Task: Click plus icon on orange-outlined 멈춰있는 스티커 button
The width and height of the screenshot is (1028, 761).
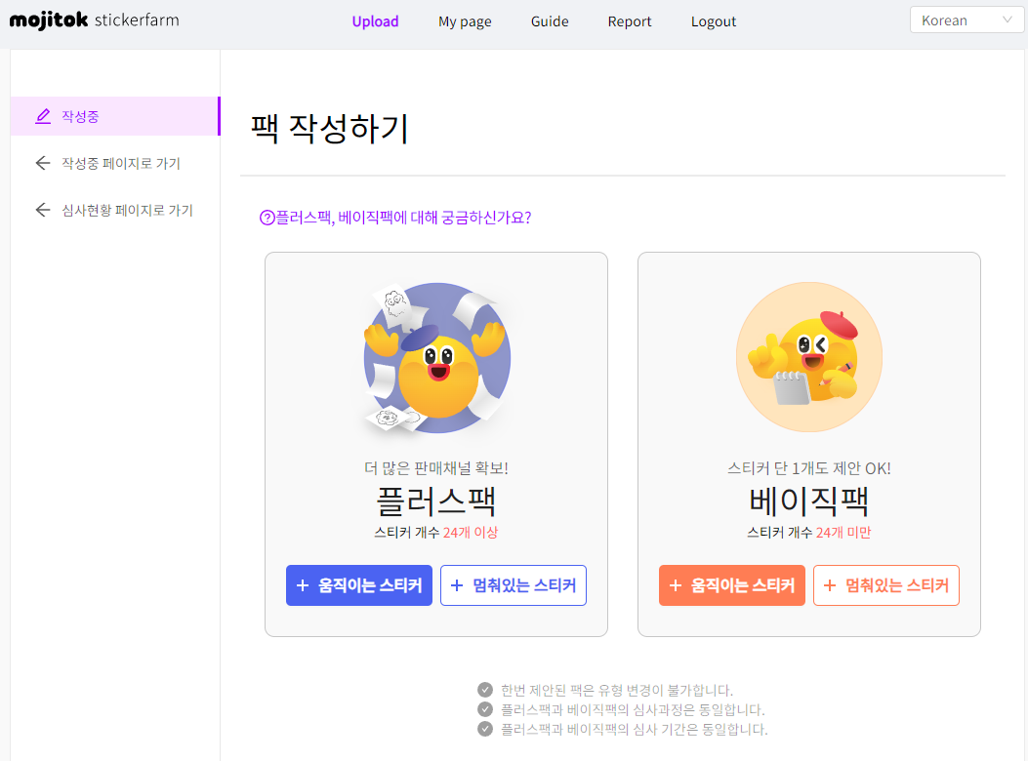Action: click(x=830, y=585)
